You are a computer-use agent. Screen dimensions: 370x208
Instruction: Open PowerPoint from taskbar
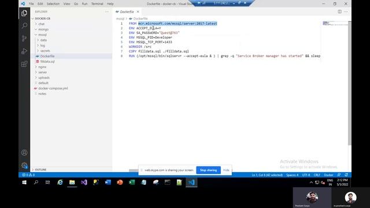click(120, 183)
